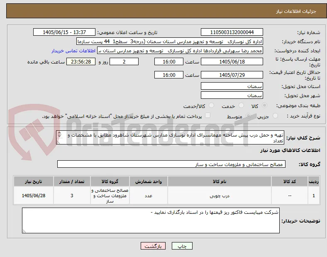Screen dimensions: 327x257
Task: Click the response deadline time 16:00 field
Action: coord(169,61)
